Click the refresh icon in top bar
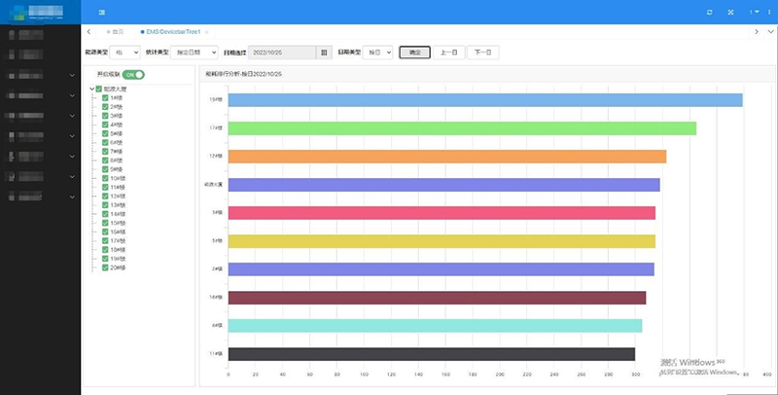The height and width of the screenshot is (395, 778). [x=709, y=12]
